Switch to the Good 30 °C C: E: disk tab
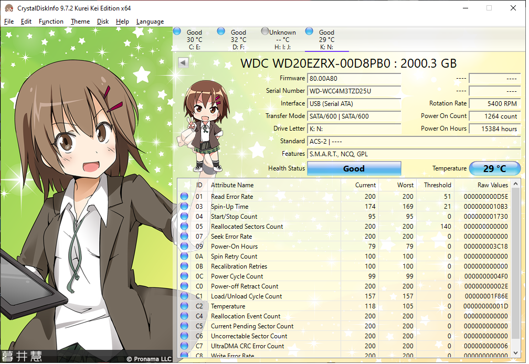This screenshot has height=364, width=529. (x=194, y=39)
